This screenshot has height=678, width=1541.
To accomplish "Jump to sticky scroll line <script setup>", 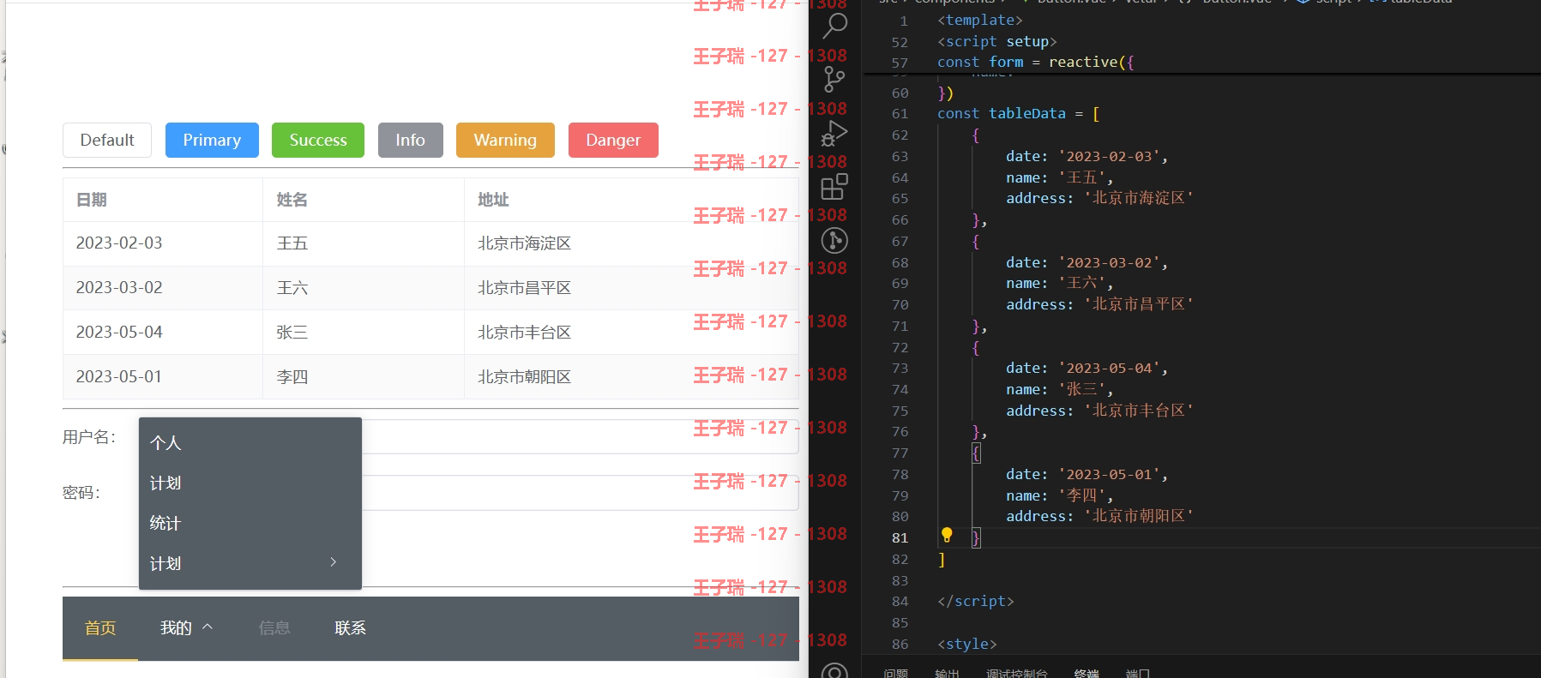I will (x=997, y=41).
